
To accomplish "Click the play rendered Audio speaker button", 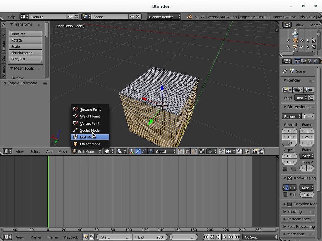I will click(x=309, y=90).
